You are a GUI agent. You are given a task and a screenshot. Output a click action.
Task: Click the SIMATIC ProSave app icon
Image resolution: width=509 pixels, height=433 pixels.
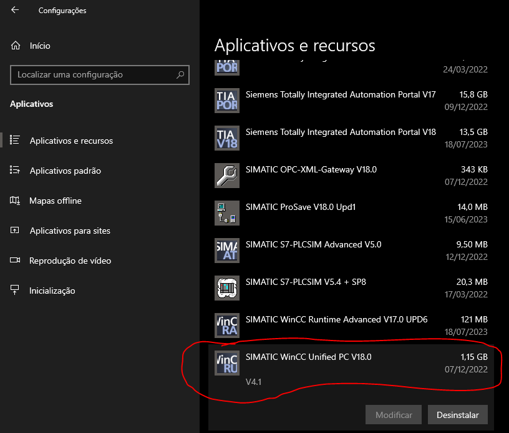pyautogui.click(x=226, y=212)
